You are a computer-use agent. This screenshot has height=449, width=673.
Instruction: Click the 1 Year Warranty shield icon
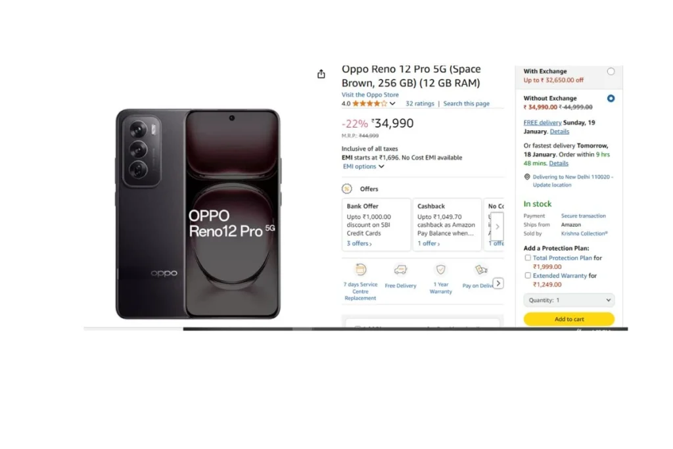441,270
